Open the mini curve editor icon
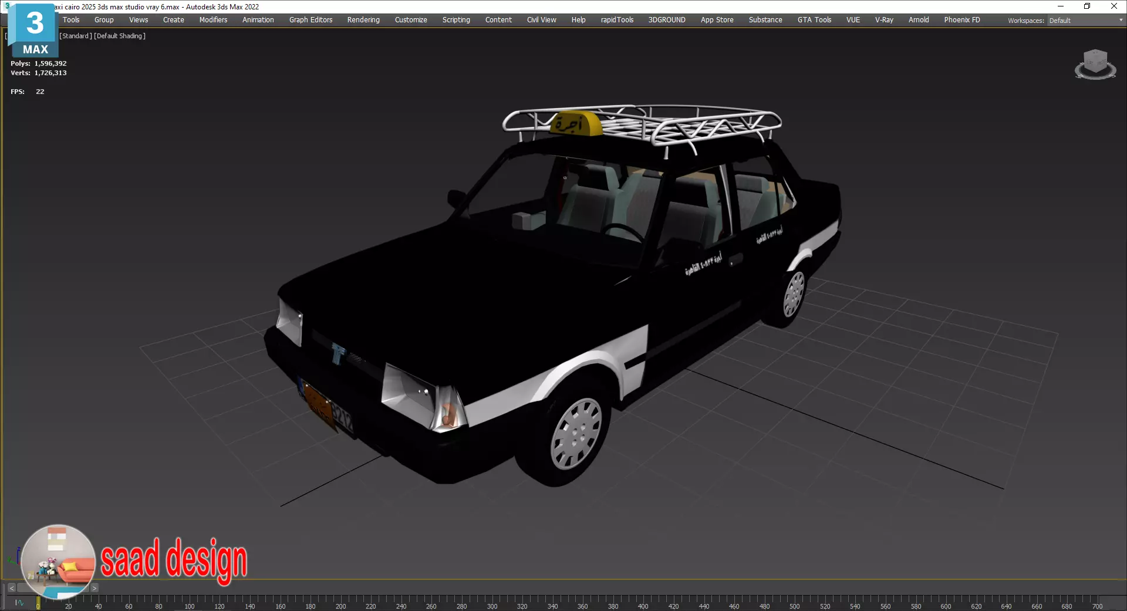 point(19,603)
